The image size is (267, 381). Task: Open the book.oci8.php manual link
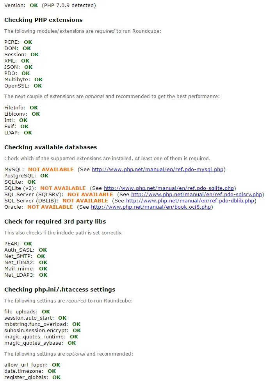click(151, 207)
